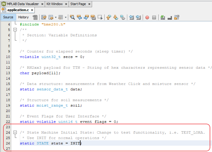The image size is (212, 152).
Task: Stop macro recording with square icon
Action: [x=154, y=17]
